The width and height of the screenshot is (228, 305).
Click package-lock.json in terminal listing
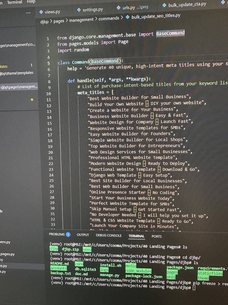point(144,276)
